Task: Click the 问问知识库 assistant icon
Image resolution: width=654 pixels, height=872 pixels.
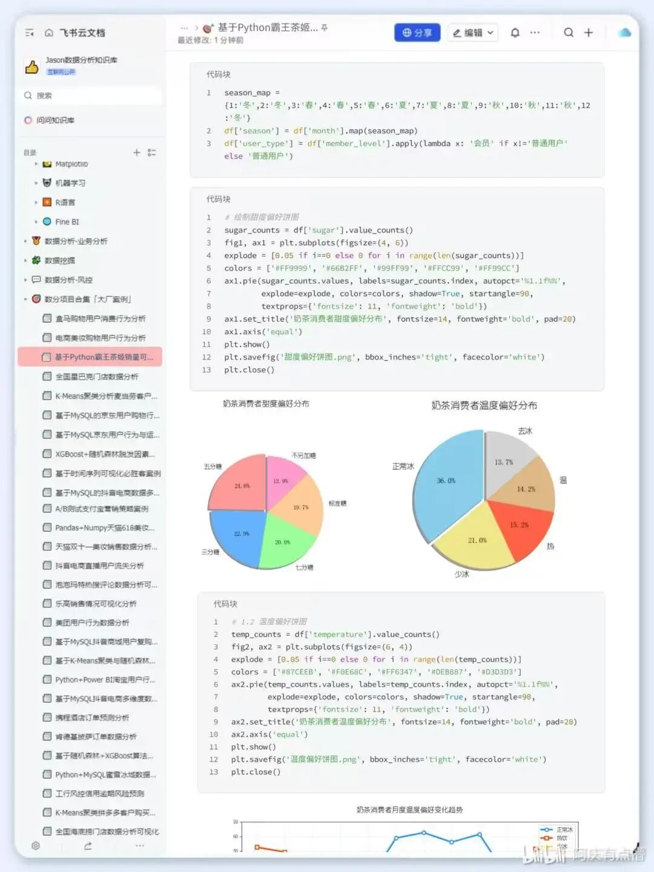Action: (28, 120)
